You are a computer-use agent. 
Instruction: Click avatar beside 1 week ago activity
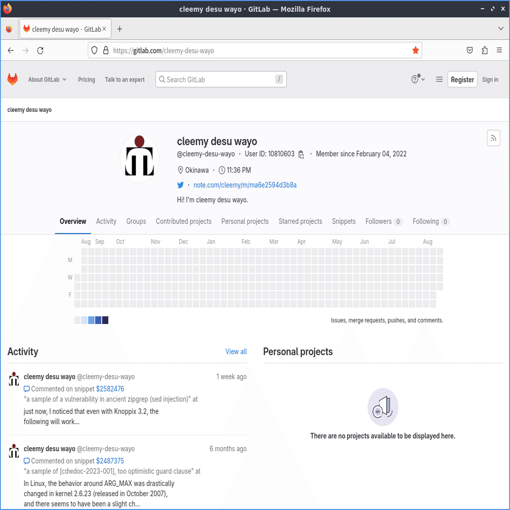tap(14, 379)
